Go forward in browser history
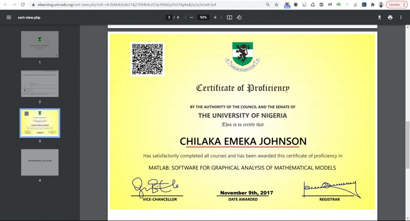 [14, 5]
